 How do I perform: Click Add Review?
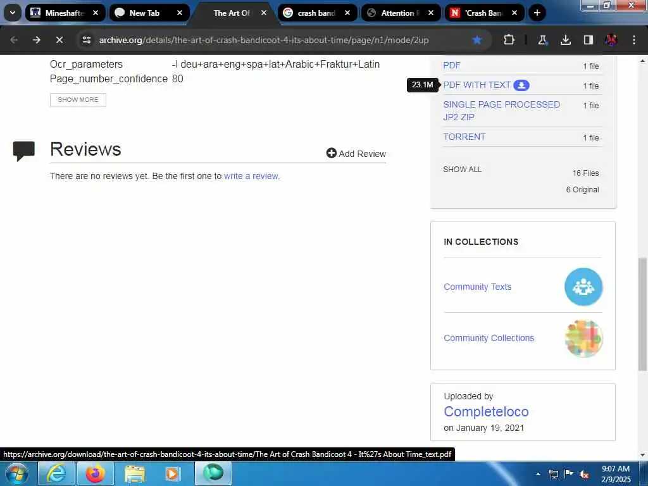pos(356,153)
